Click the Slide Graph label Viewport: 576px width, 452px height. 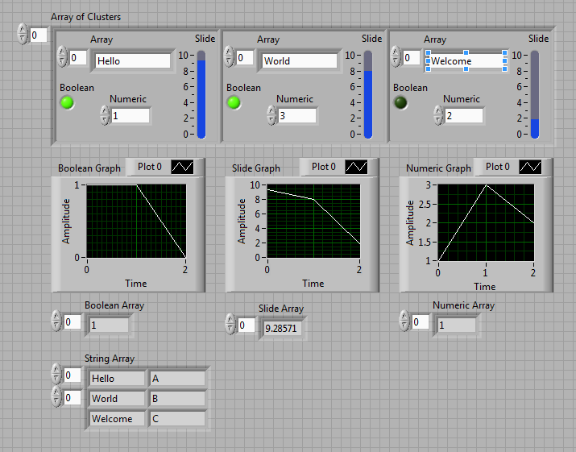point(256,168)
